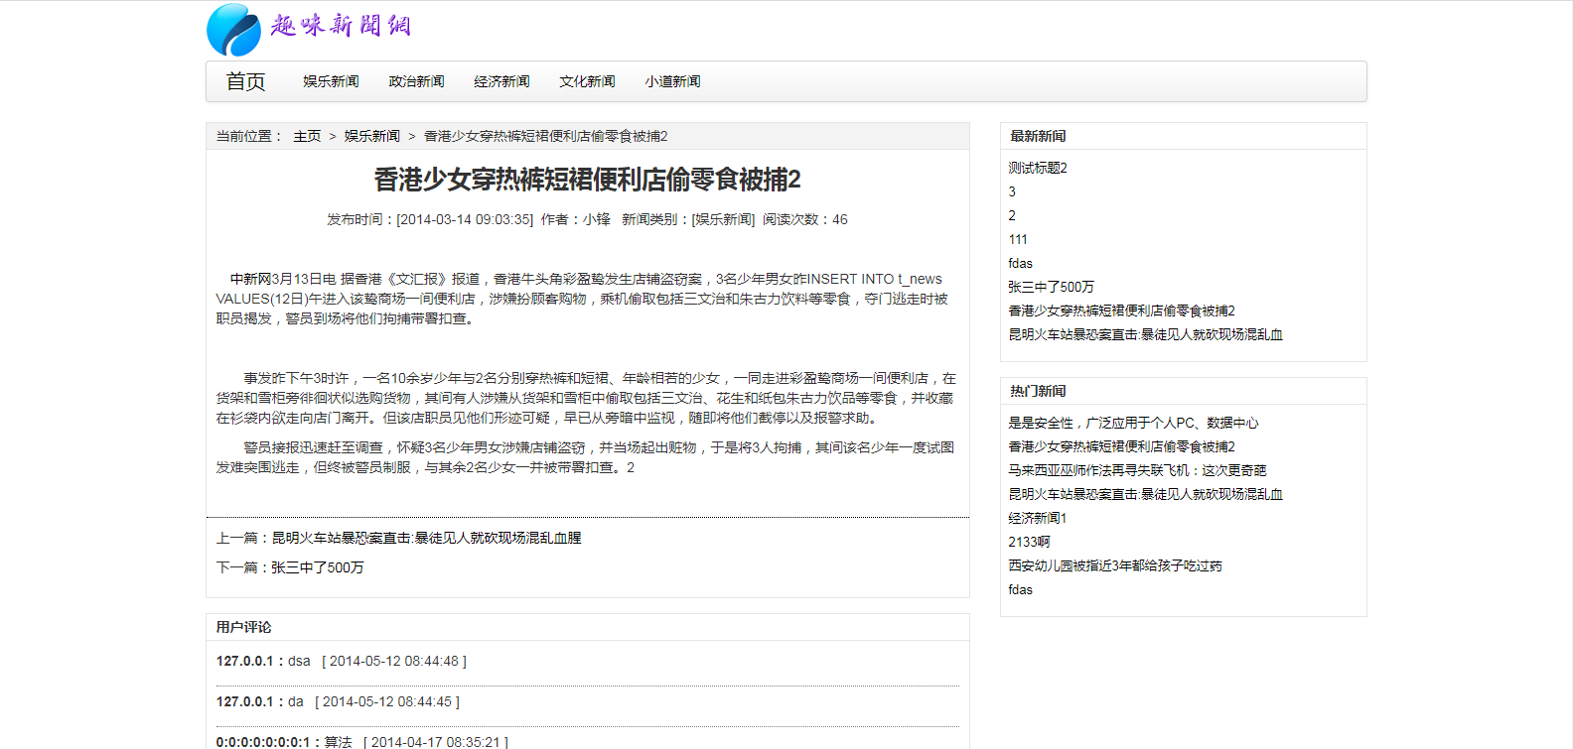Viewport: 1573px width, 749px height.
Task: Open next article 张三中了500万
Action: pos(318,567)
